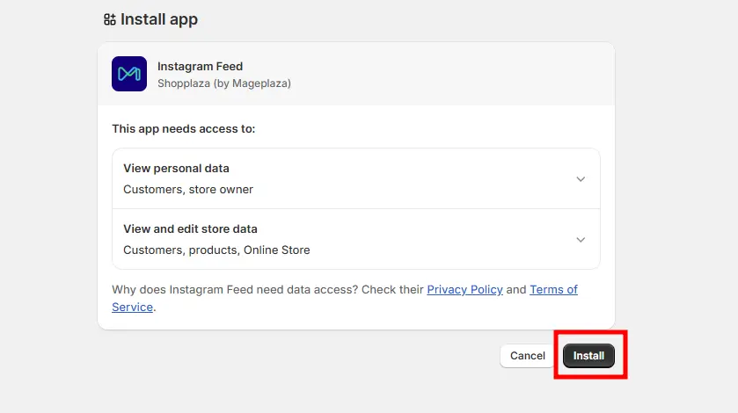Click the Instagram Feed app name
The width and height of the screenshot is (738, 413).
point(200,66)
